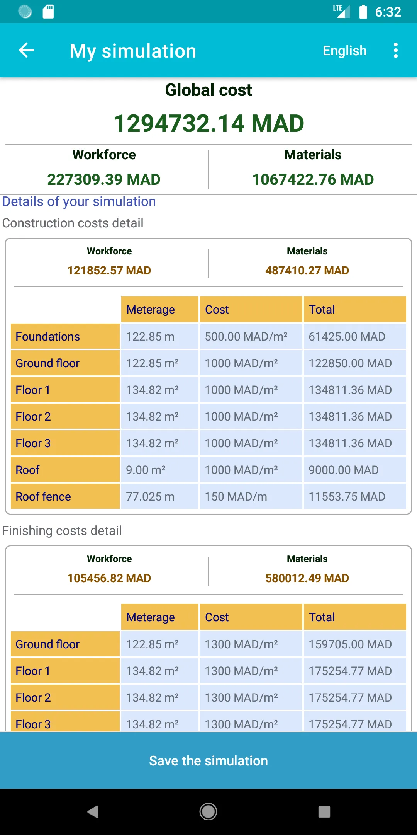Select construction Ground floor total 122850.00 MAD
417x835 pixels.
coord(355,363)
